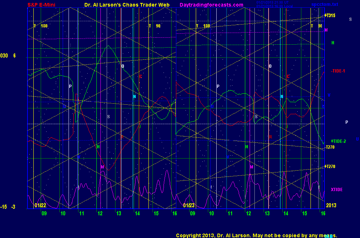
Task: Select the 2013 year label
Action: [331, 205]
